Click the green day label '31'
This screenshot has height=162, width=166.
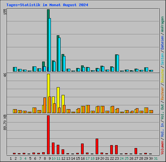click(156, 158)
